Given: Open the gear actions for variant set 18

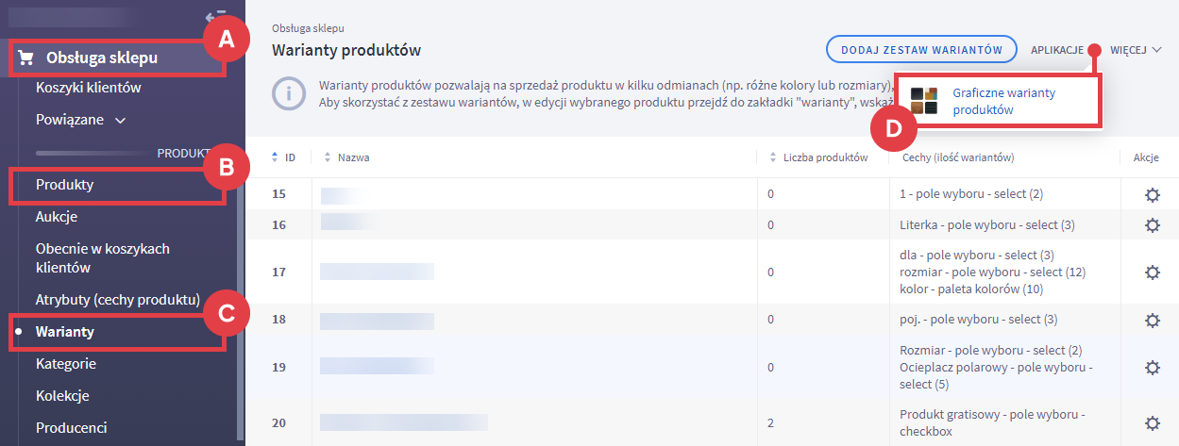Looking at the screenshot, I should click(x=1152, y=320).
